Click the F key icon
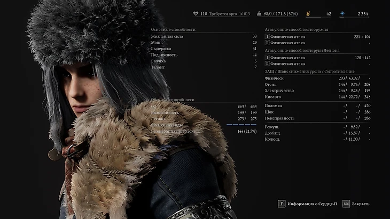The image size is (390, 219). point(282,204)
